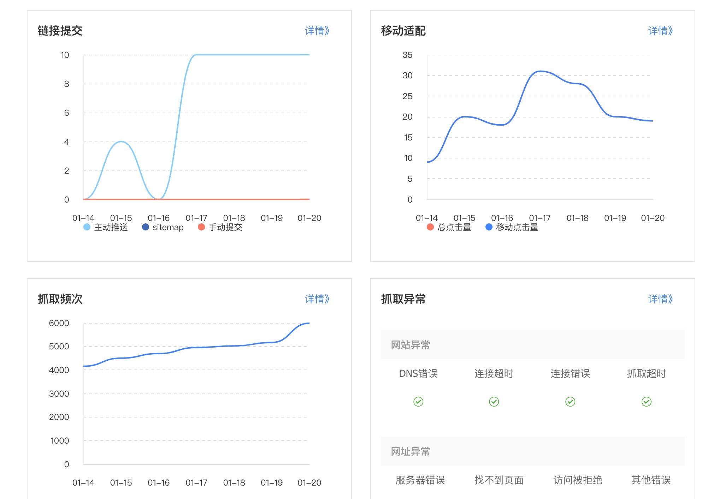Click the light blue 主动推送 legend dot

tap(87, 228)
